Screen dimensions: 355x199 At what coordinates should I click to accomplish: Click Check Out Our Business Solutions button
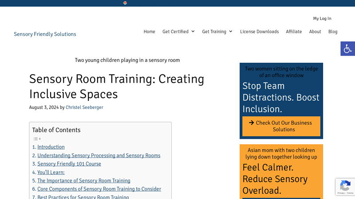[x=281, y=126]
